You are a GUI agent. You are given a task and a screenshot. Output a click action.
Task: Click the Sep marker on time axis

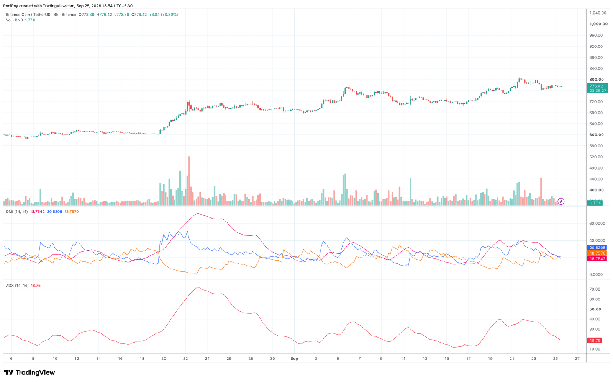(294, 359)
